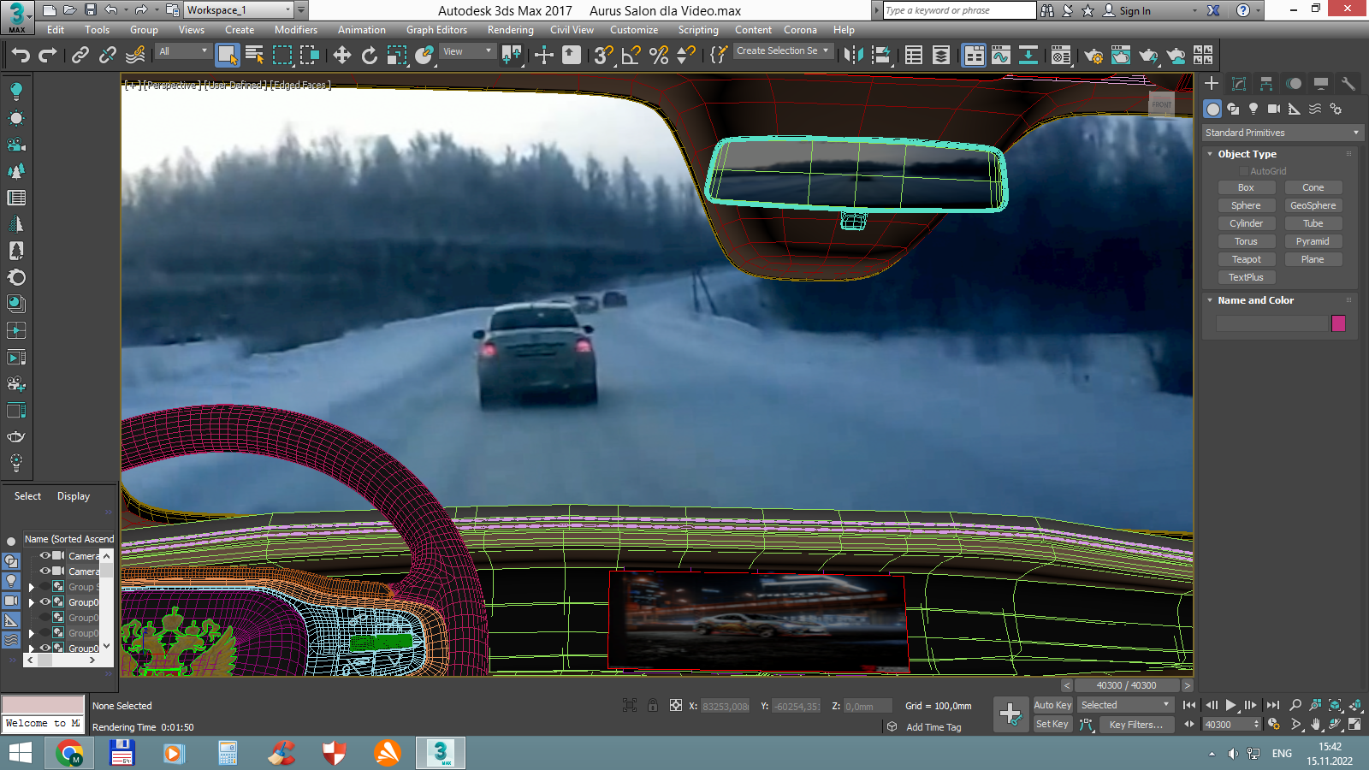The width and height of the screenshot is (1369, 770).
Task: Toggle the Angle Snap icon
Action: [x=631, y=56]
